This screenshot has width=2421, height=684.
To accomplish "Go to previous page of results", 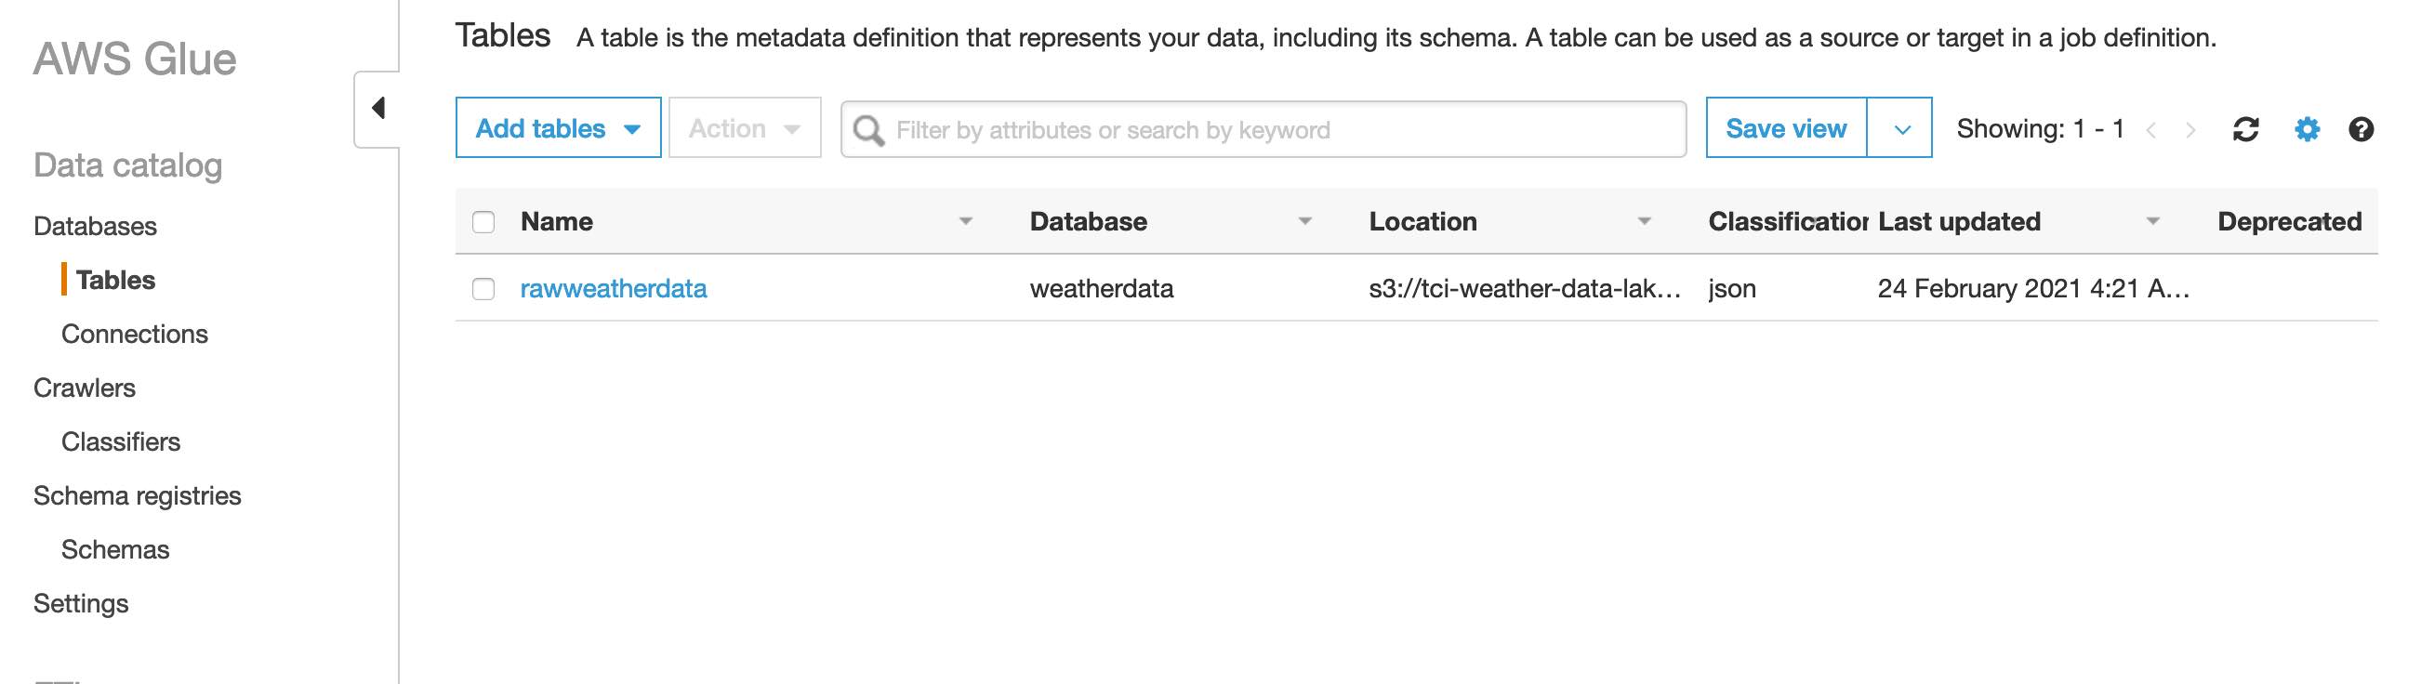I will coord(2150,130).
